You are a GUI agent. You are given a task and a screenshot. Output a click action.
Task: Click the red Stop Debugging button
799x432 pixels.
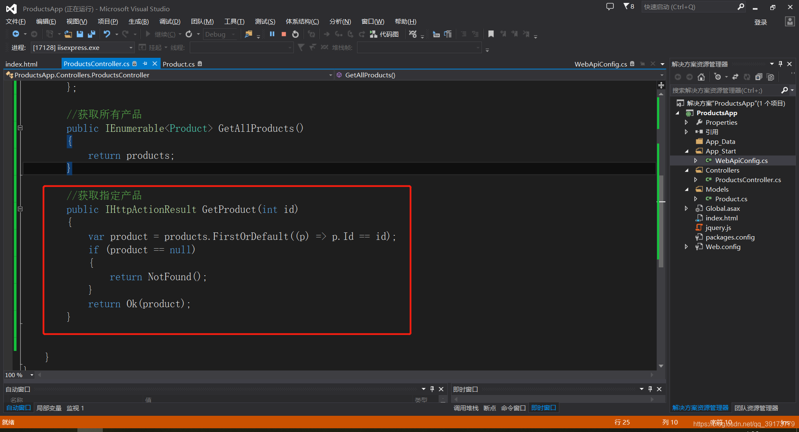pos(284,34)
